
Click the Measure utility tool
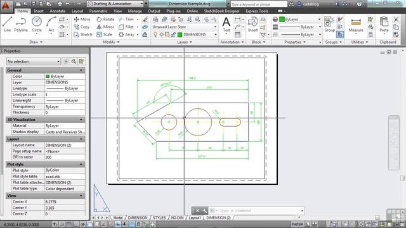tap(356, 25)
